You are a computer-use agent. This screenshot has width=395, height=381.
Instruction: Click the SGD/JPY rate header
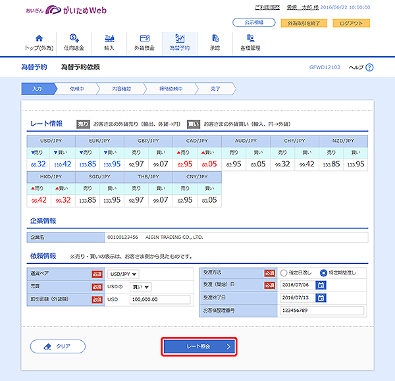point(100,177)
